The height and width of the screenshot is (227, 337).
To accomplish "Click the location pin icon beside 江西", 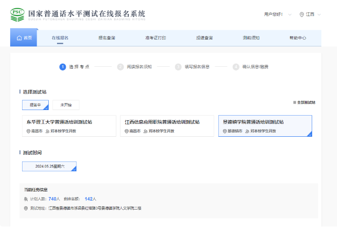I will tap(302, 14).
